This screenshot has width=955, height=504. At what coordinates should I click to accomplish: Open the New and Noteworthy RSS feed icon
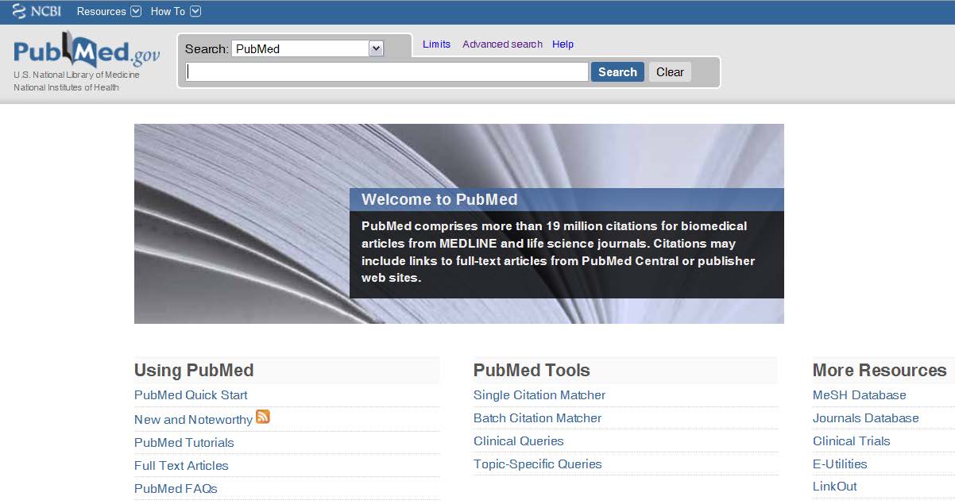(x=263, y=417)
